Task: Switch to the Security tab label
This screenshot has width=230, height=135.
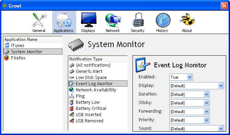Action: pyautogui.click(x=138, y=31)
